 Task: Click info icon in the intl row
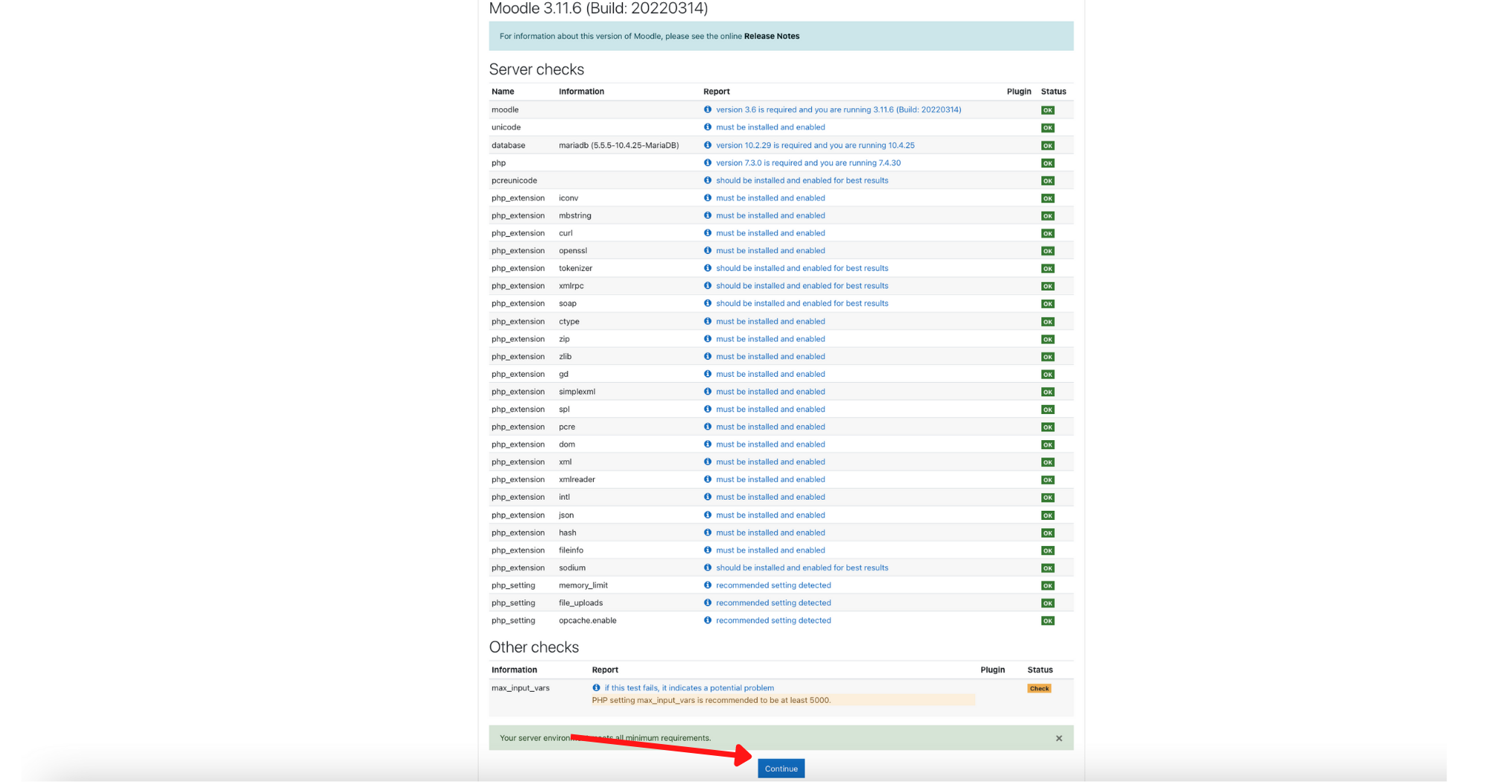tap(708, 497)
